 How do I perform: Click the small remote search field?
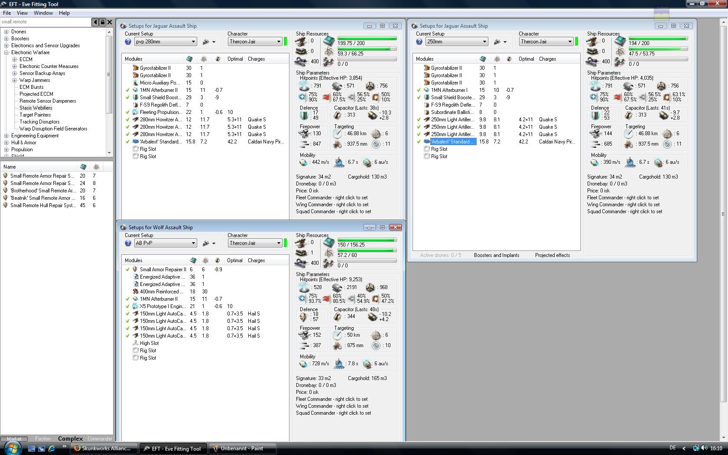(45, 22)
